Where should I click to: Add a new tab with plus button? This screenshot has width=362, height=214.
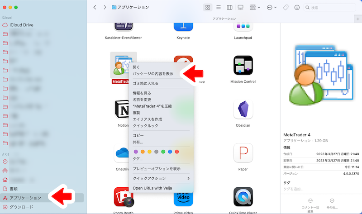(x=358, y=19)
